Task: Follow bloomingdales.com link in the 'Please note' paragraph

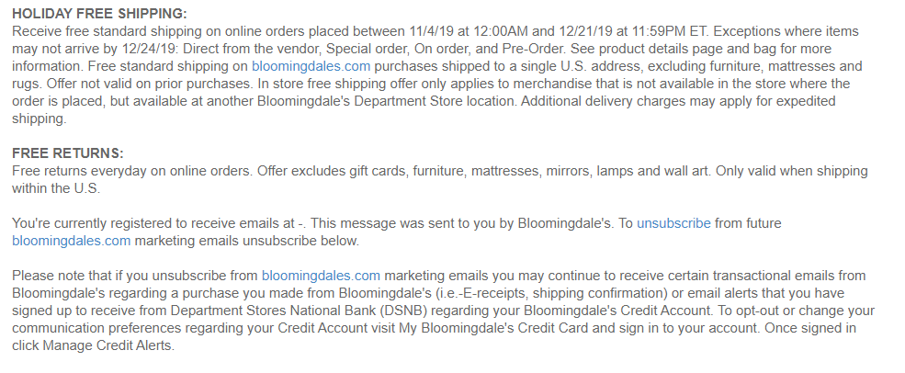Action: tap(321, 276)
